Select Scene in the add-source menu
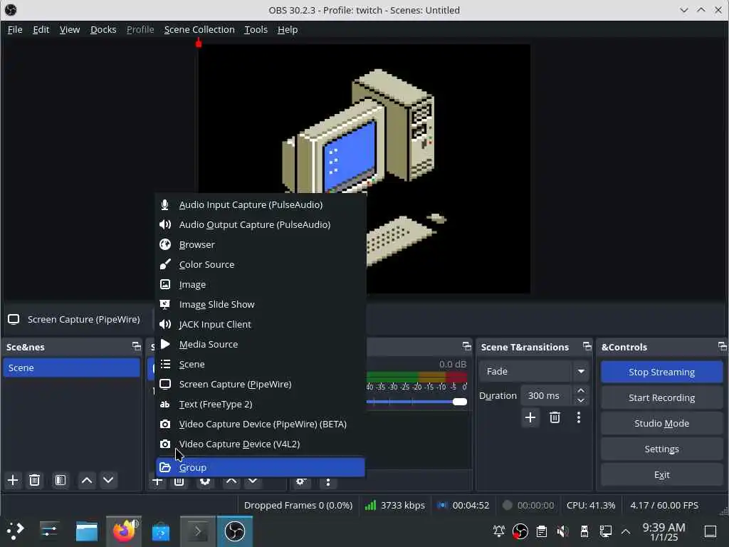729x547 pixels. coord(261,365)
